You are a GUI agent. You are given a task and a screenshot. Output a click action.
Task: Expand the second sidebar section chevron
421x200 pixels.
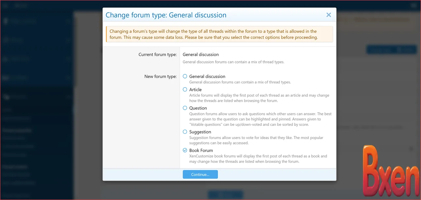point(68,40)
